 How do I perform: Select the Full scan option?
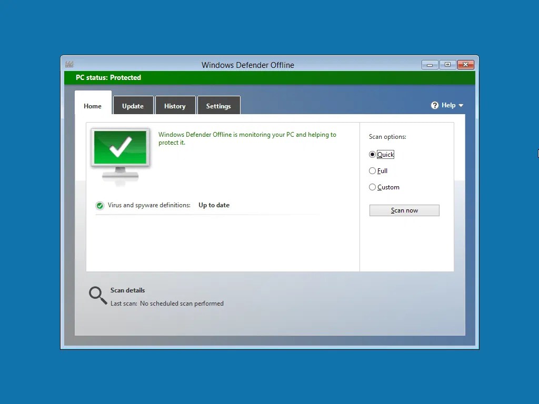373,170
